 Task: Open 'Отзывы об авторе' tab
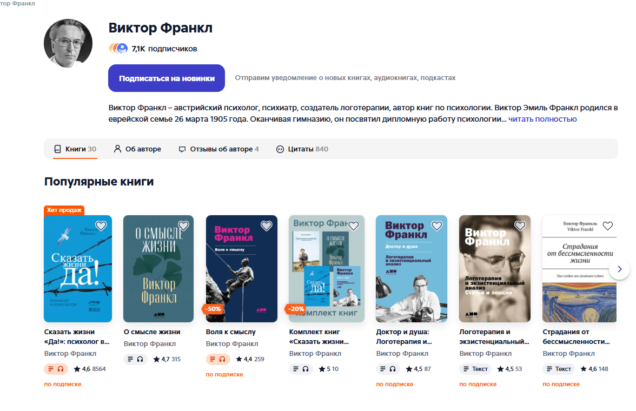[218, 149]
